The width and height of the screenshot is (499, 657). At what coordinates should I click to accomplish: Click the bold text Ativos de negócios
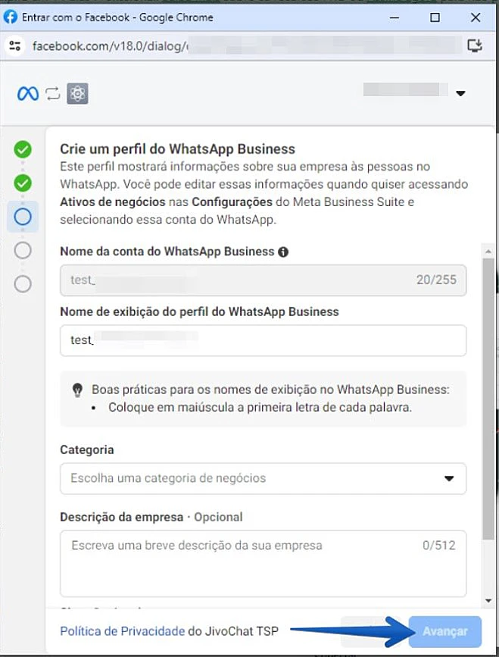click(x=113, y=202)
